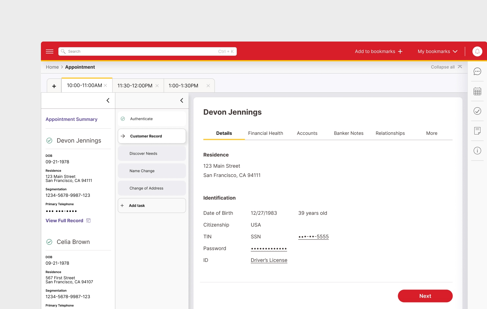Collapse the Appointment Summary panel
This screenshot has width=487, height=309.
[x=108, y=100]
